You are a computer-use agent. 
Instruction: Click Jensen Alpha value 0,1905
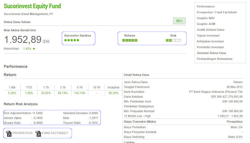(x=38, y=118)
